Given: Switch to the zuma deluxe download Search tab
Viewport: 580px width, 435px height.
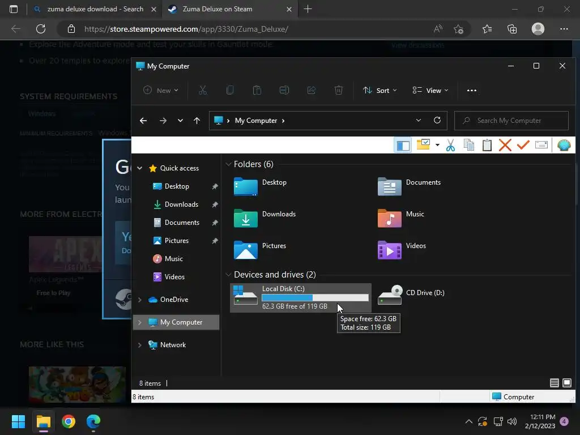Looking at the screenshot, I should (95, 9).
